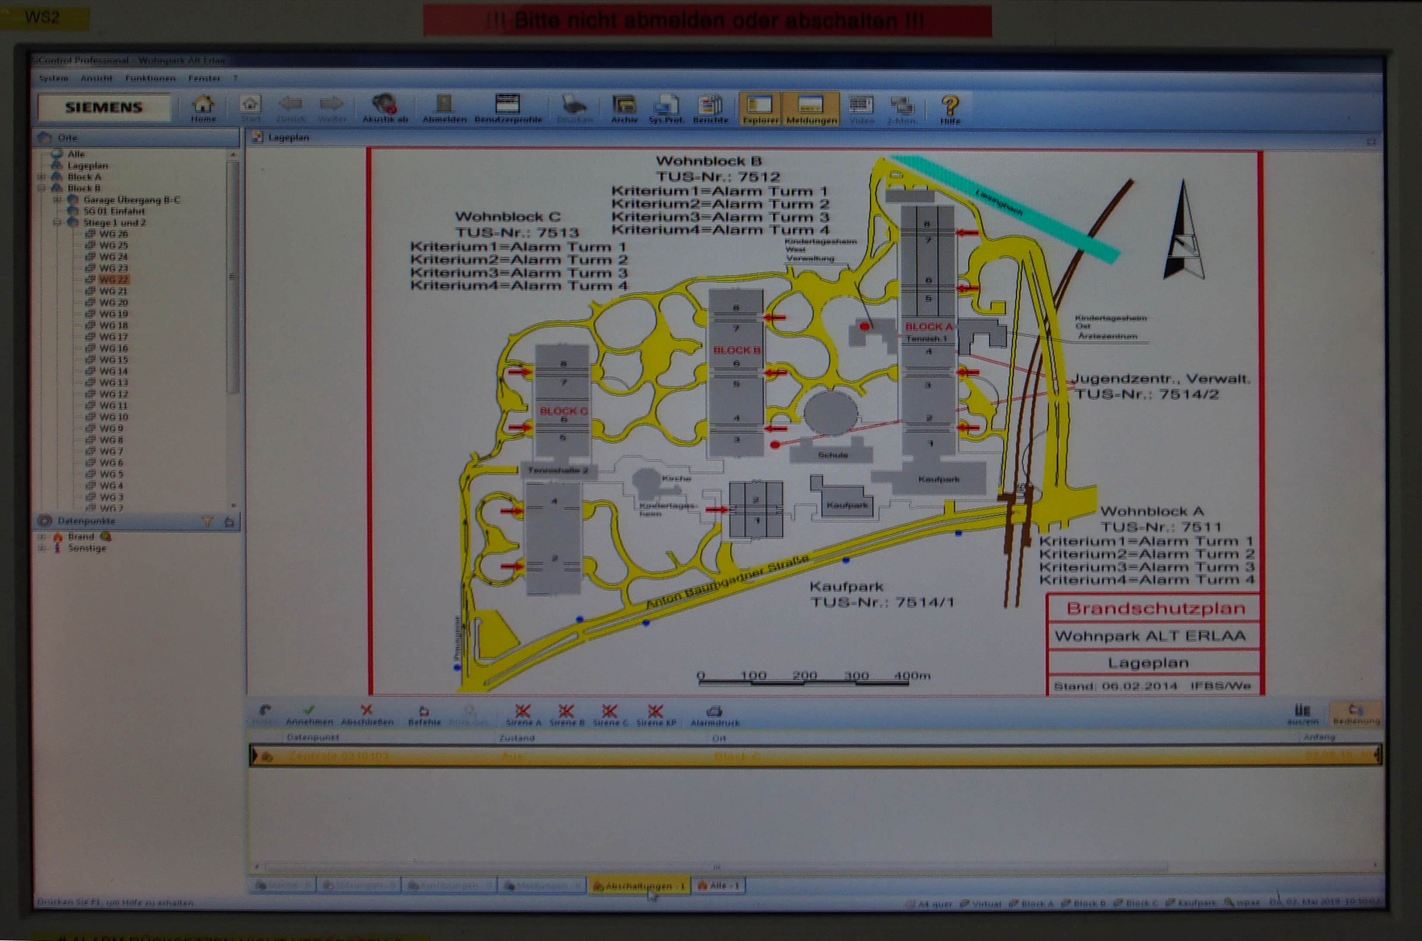Screen dimensions: 1422x941
Task: Expand the Block A tree node
Action: (41, 176)
